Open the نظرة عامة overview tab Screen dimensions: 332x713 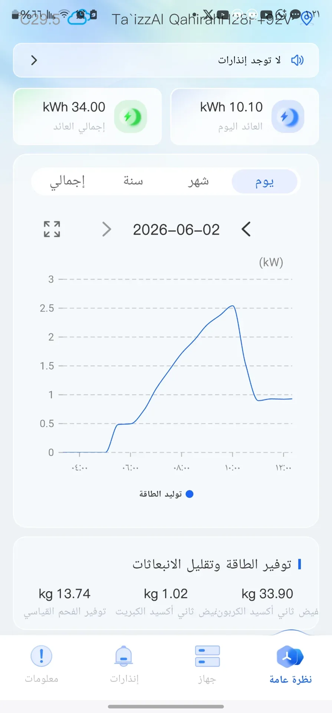click(x=290, y=664)
